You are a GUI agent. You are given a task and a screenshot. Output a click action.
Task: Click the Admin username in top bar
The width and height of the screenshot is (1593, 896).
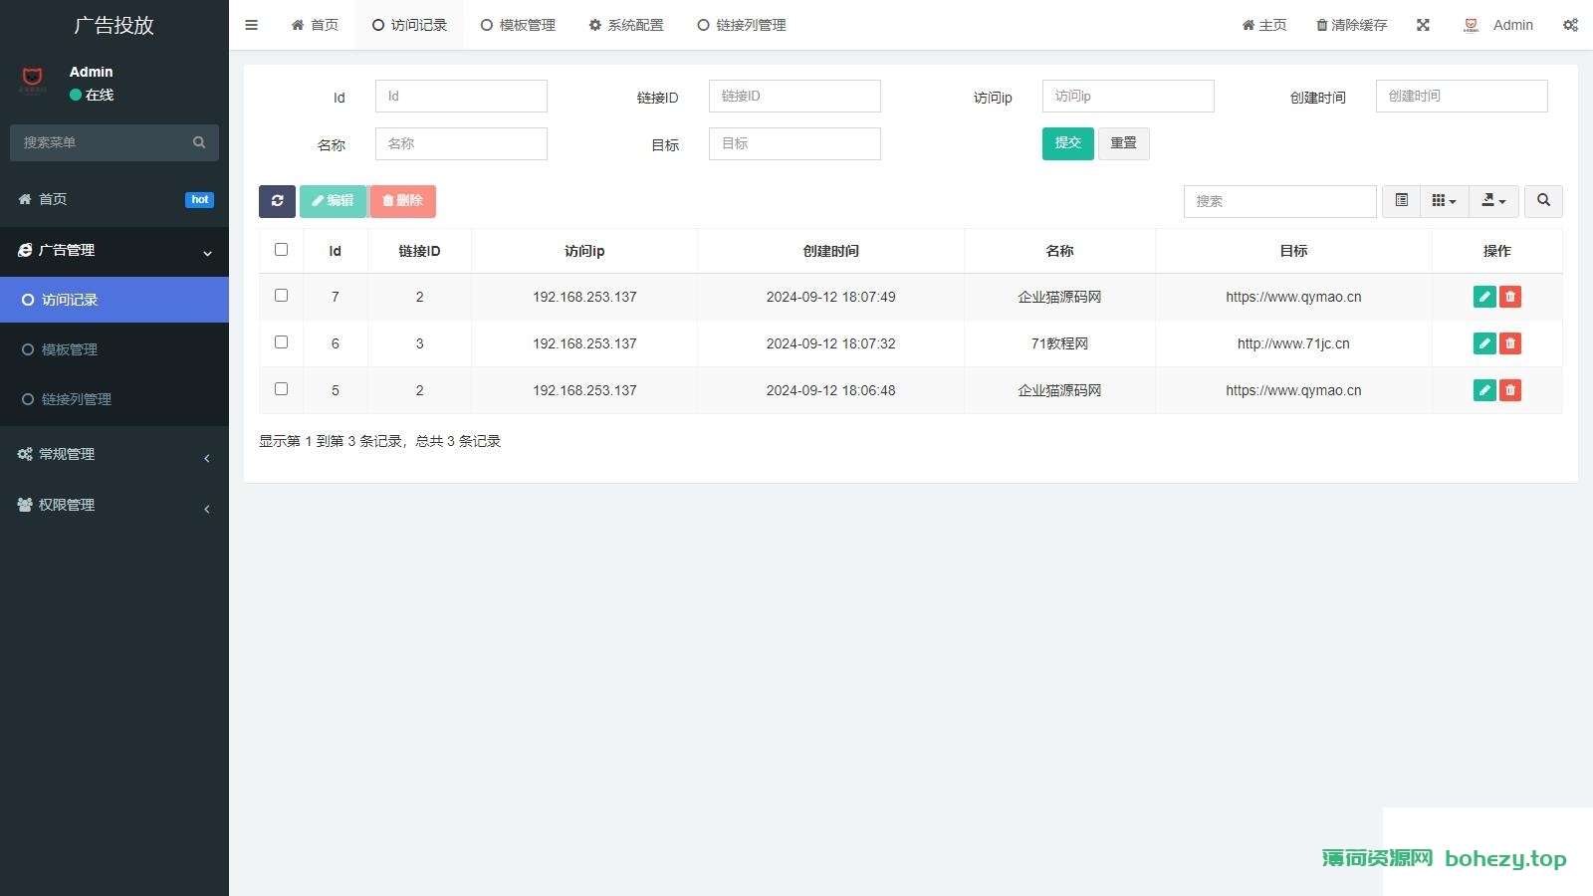(x=1513, y=25)
